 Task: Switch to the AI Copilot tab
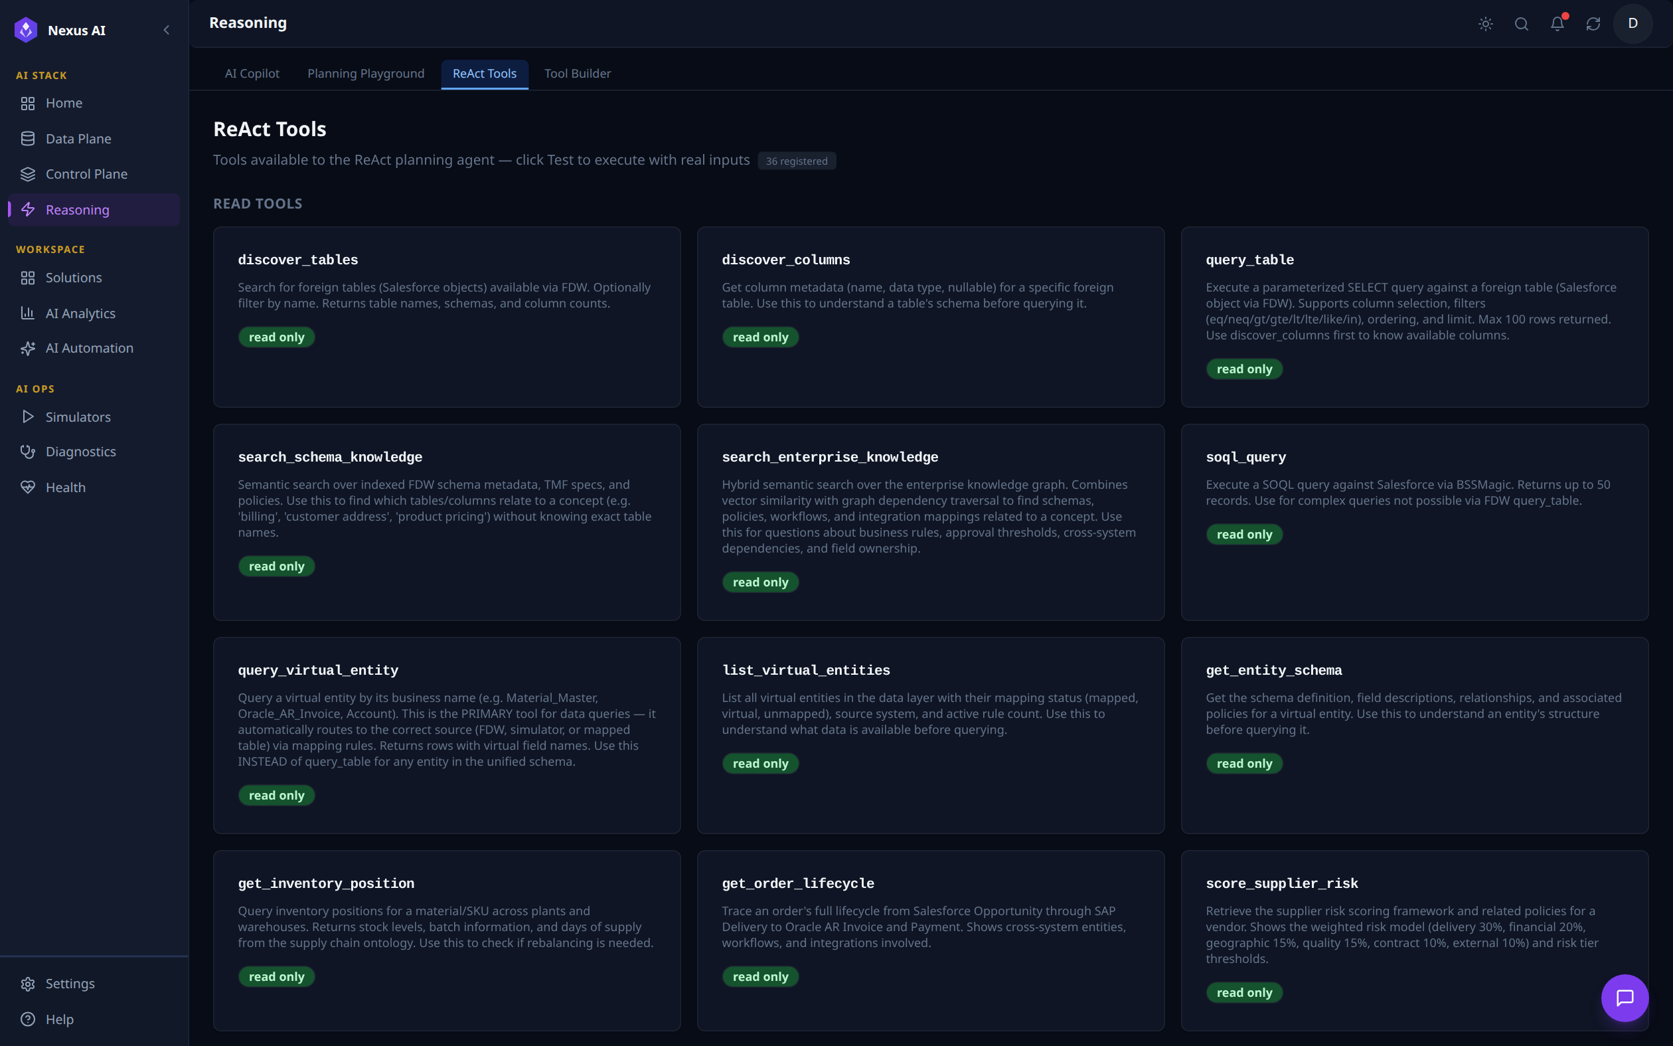[x=252, y=73]
